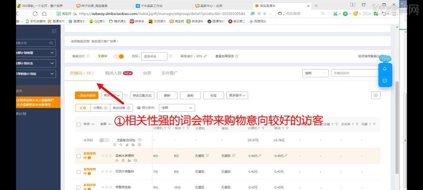This screenshot has height=190, width=423.
Task: Click search icon in sidebar search box
Action: 51,43
